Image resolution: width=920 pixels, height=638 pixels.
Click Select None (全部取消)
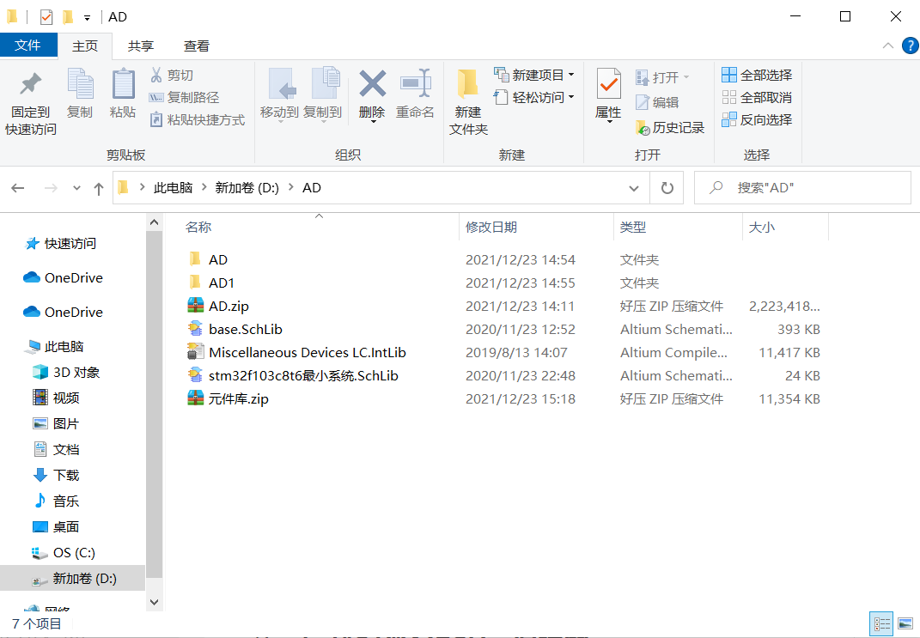coord(757,97)
